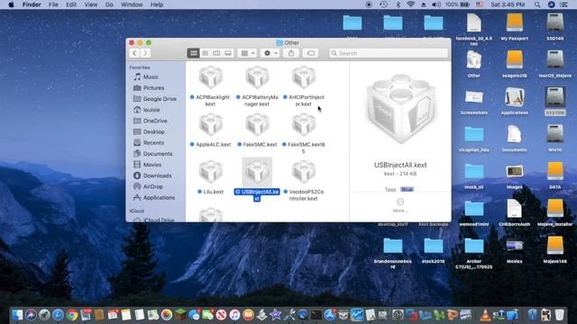Go forward with the Finder forward arrow
Viewport: 577px width, 324px height.
click(x=145, y=53)
